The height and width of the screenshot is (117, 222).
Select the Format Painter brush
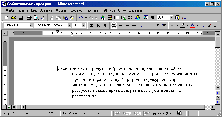click(x=72, y=18)
